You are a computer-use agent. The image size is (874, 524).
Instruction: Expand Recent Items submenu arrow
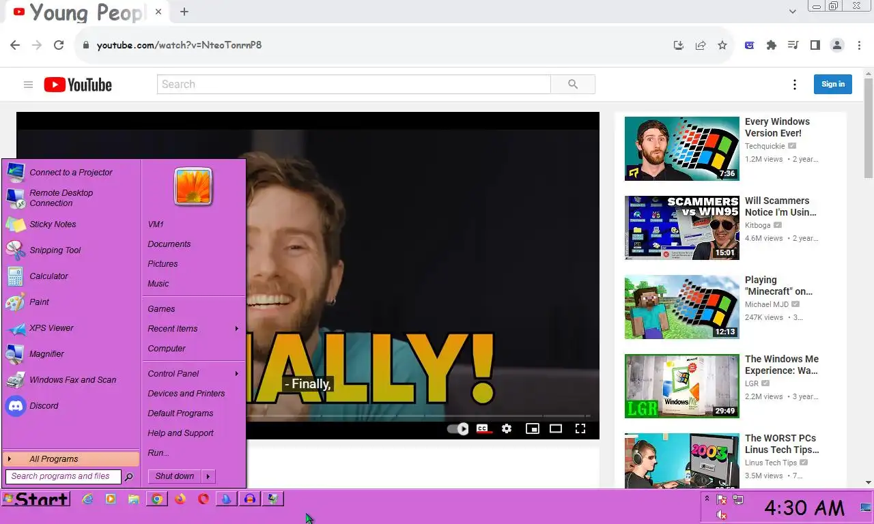(x=237, y=329)
